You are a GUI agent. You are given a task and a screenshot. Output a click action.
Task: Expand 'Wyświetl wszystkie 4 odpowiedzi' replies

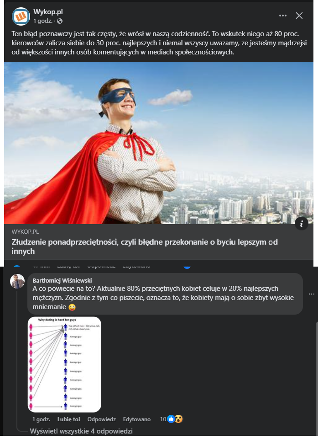click(x=81, y=431)
